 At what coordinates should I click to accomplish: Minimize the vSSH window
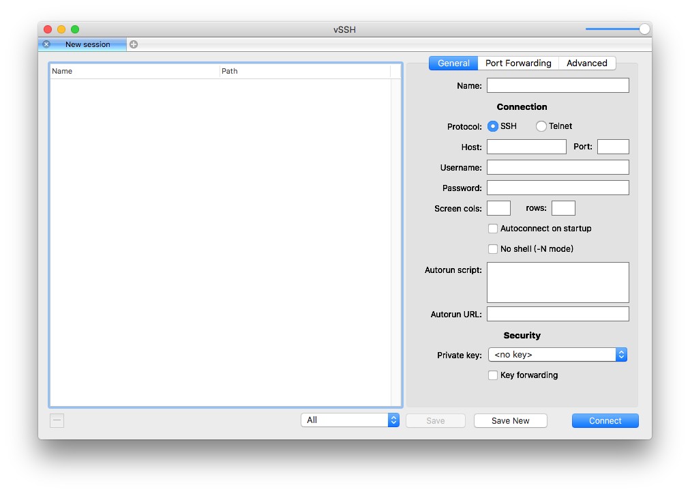tap(61, 29)
